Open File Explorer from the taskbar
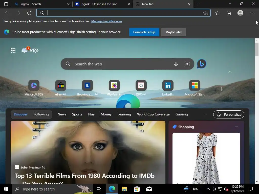This screenshot has height=194, width=259. pos(124,189)
